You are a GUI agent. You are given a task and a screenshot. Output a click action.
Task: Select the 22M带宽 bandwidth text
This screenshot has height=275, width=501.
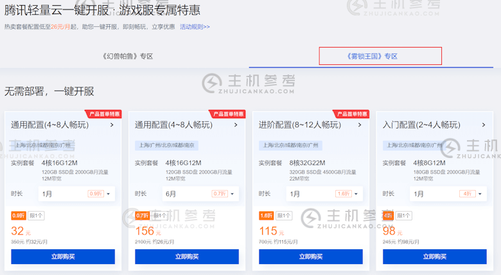click(x=299, y=179)
